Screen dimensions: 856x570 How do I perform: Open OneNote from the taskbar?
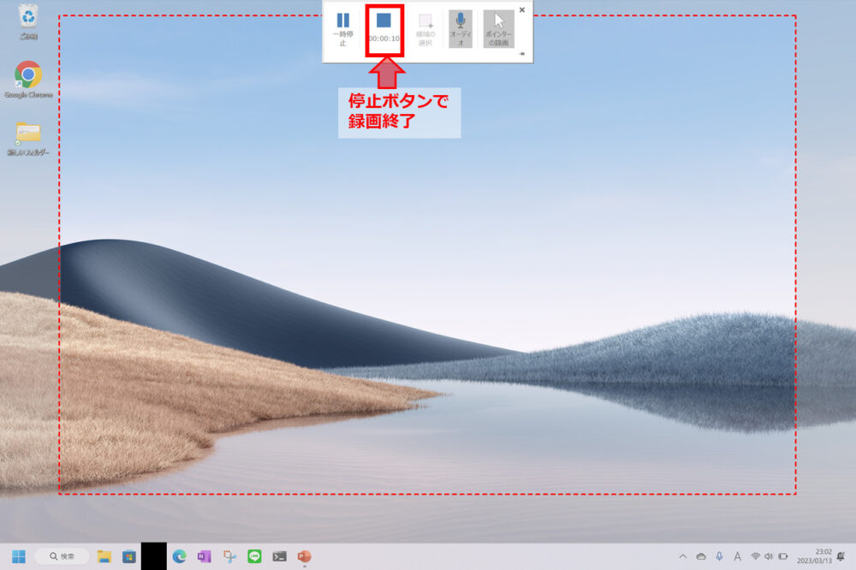(x=205, y=556)
